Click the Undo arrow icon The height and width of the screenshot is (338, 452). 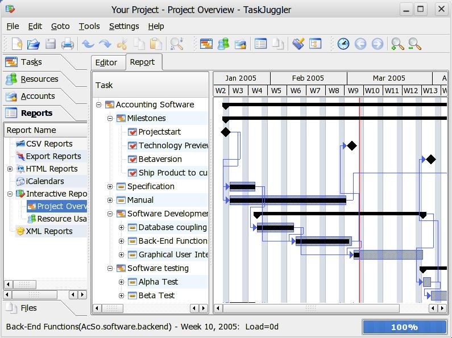88,44
